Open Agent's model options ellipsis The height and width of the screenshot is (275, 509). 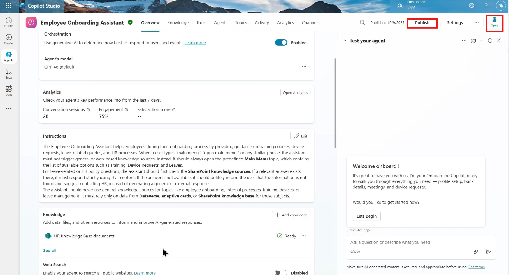(304, 67)
